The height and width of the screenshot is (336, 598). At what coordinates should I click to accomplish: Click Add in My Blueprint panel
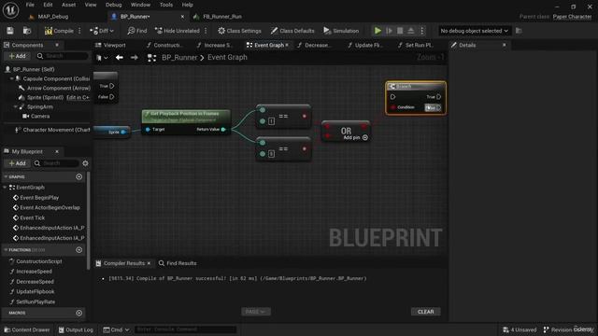pyautogui.click(x=17, y=163)
